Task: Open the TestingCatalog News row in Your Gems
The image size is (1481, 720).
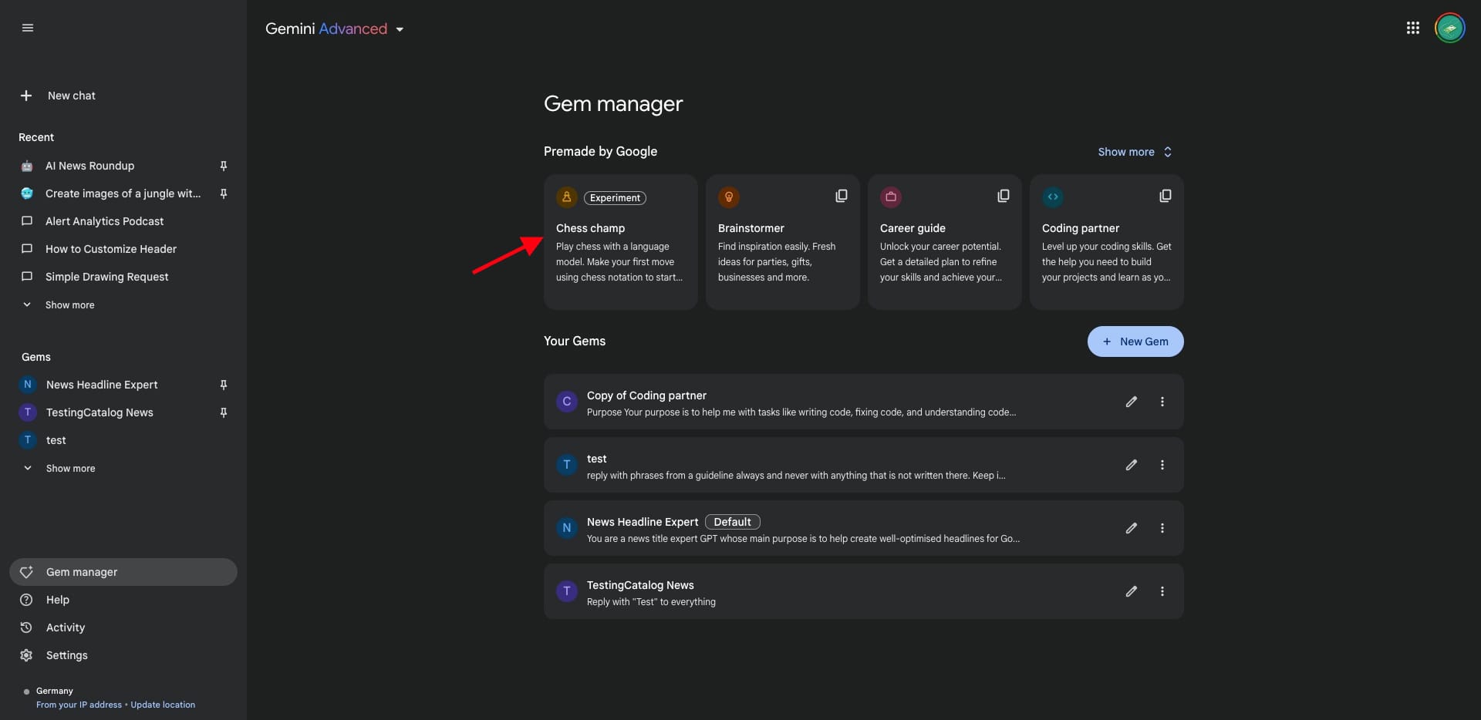Action: coord(864,591)
